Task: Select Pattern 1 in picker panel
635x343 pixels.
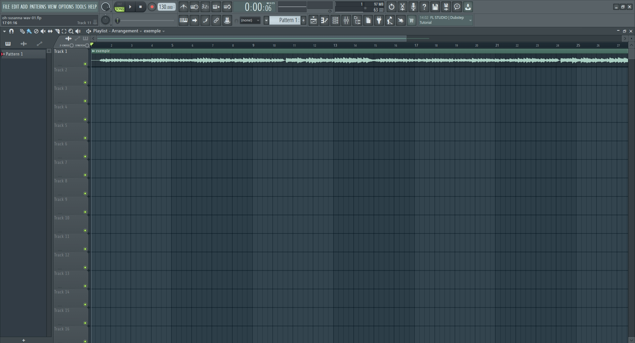Action: [23, 54]
